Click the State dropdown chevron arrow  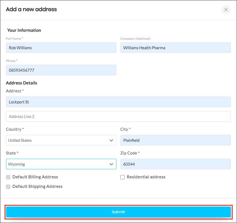(111, 164)
